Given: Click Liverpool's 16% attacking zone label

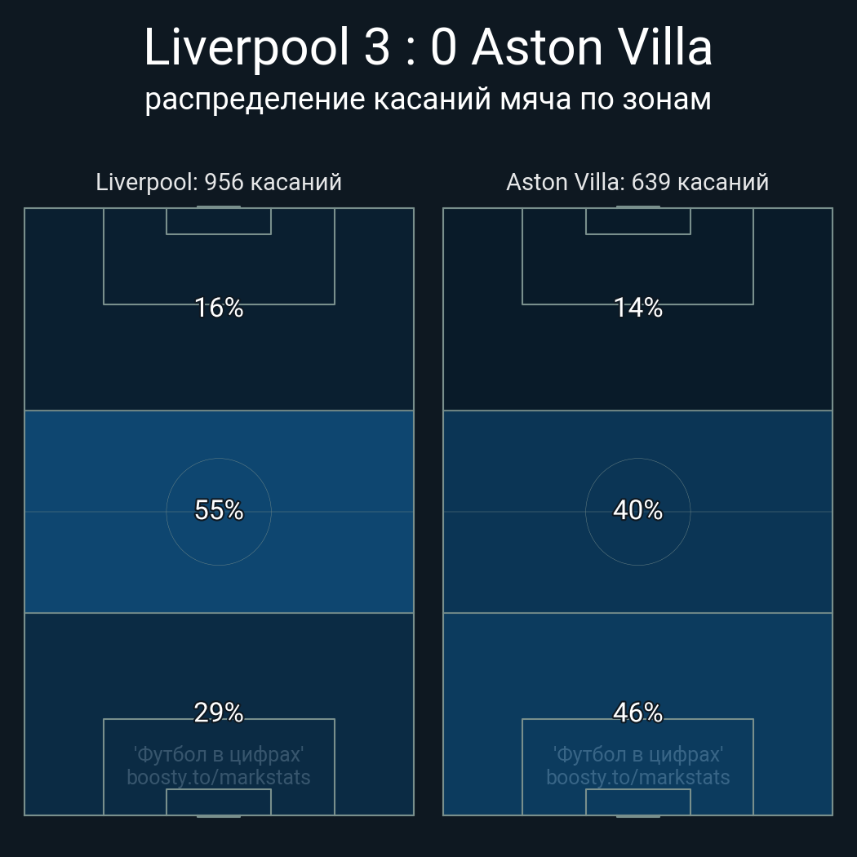Looking at the screenshot, I should point(219,308).
